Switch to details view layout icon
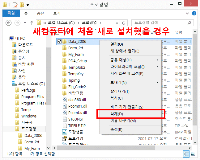Screen dimensions: 200x160 pyautogui.click(x=186, y=154)
